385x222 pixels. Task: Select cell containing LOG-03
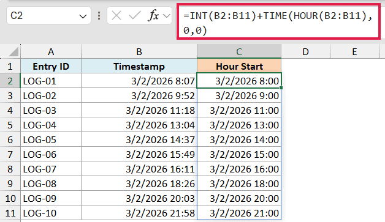(51, 110)
